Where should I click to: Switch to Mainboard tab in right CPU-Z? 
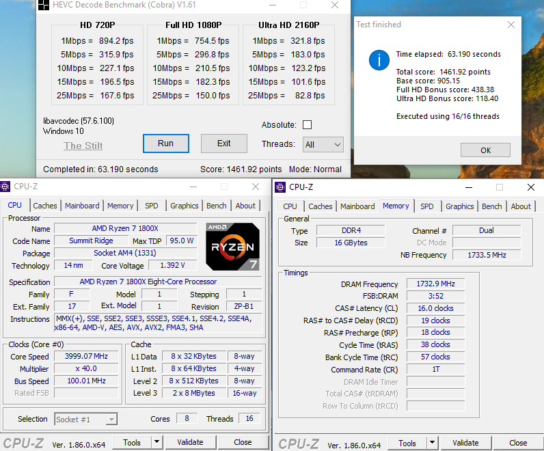357,206
